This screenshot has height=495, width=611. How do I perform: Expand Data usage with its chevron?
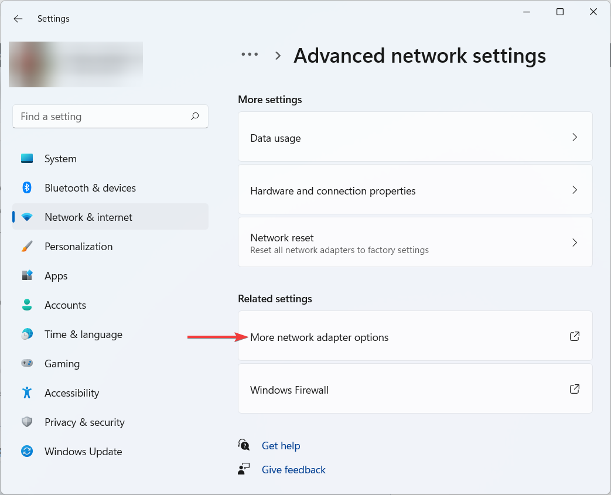click(x=574, y=137)
